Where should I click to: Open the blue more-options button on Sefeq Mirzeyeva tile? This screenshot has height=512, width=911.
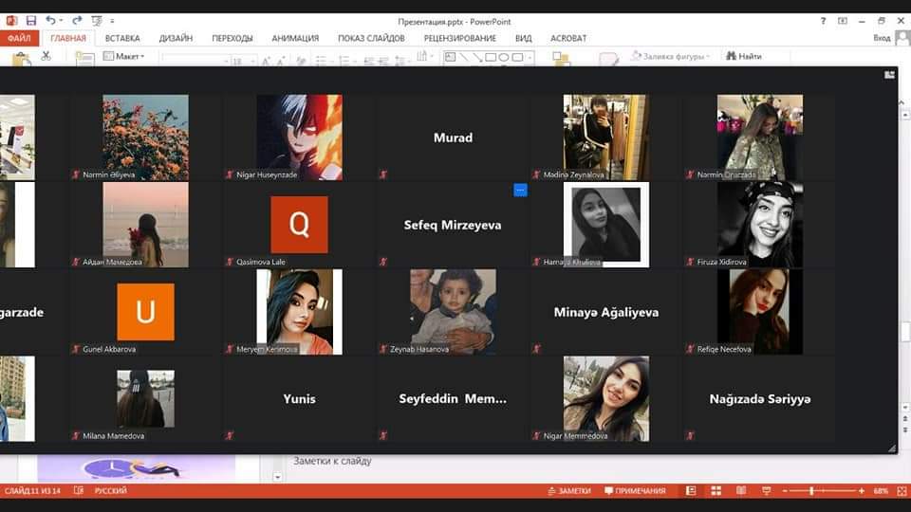pyautogui.click(x=520, y=190)
